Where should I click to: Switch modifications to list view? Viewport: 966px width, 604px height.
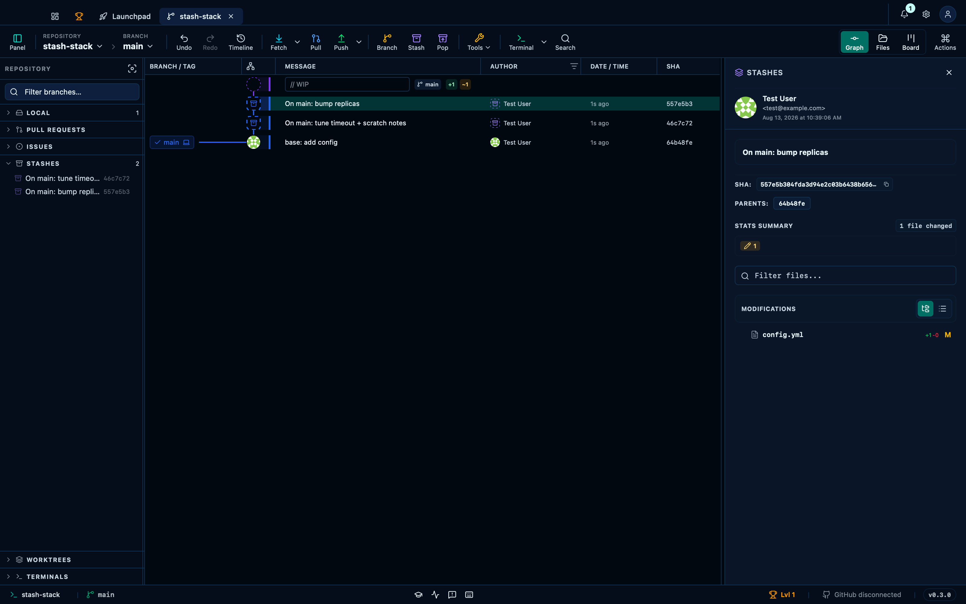pos(942,309)
